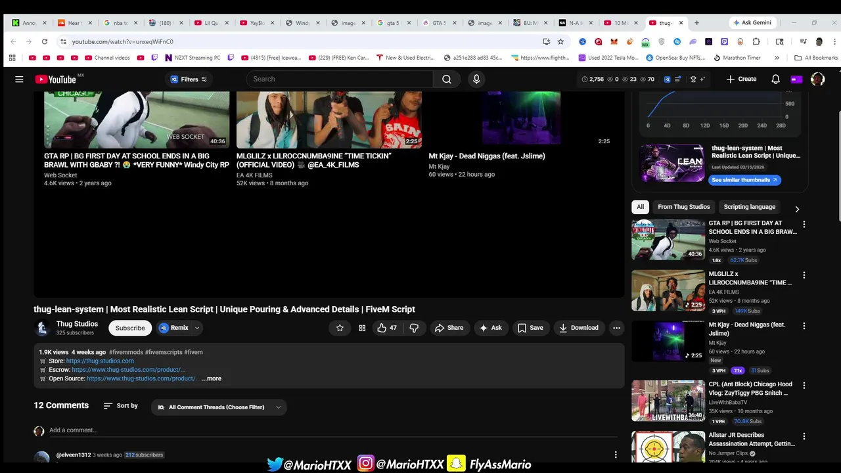Click See similar thumbnails button
Screen dimensions: 841x473
click(744, 180)
